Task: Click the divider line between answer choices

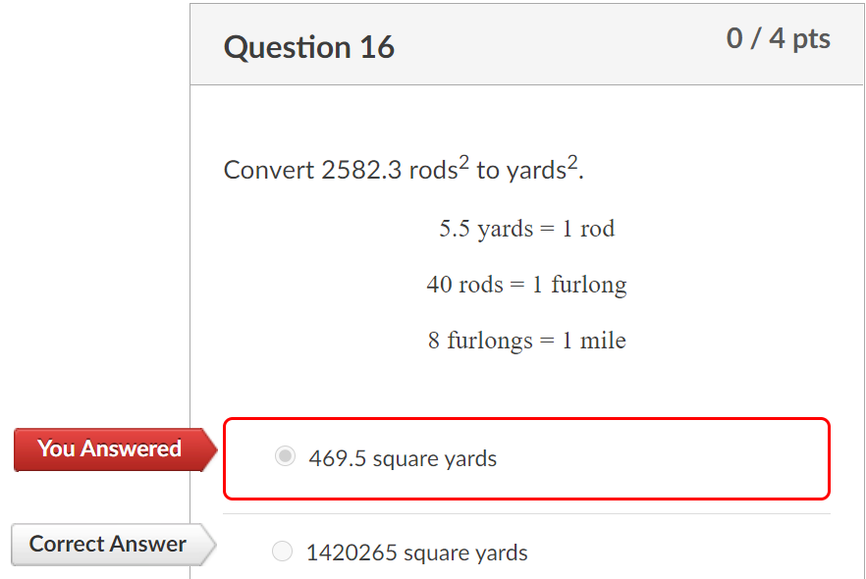Action: point(526,513)
